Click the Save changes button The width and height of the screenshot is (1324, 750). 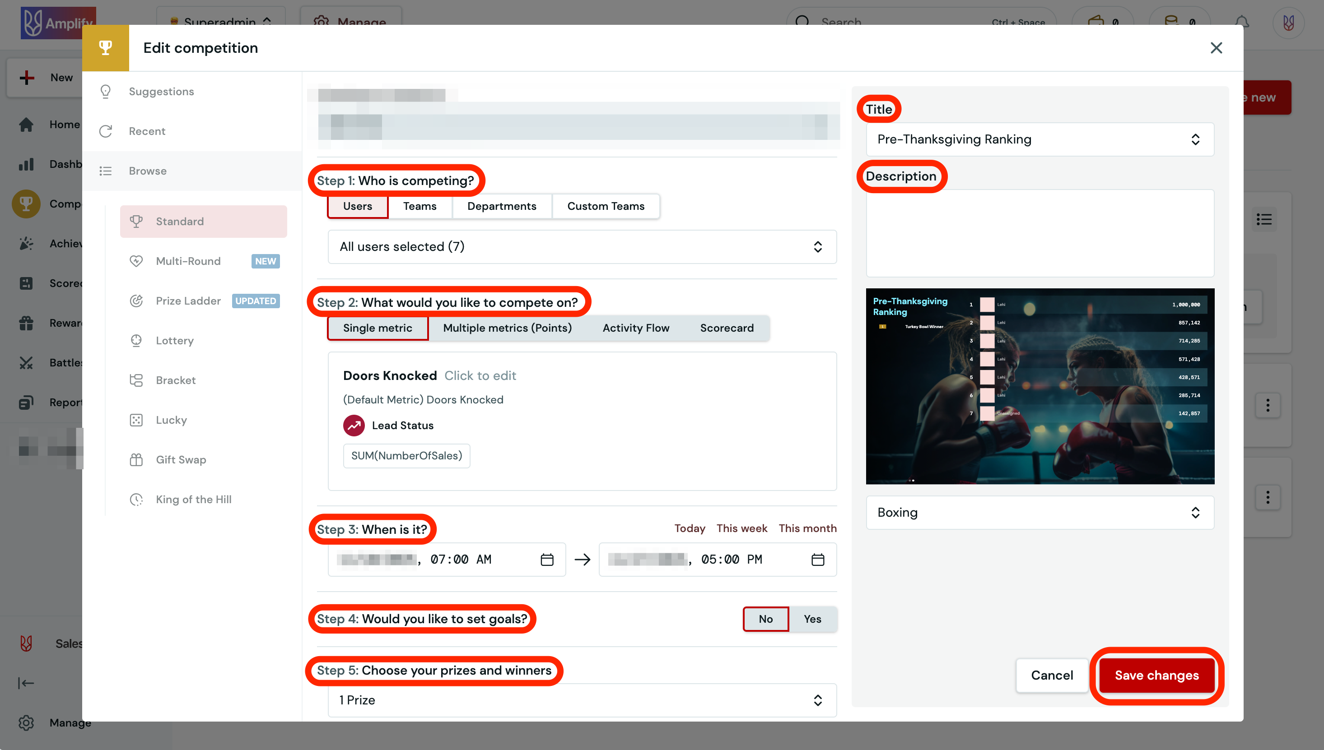(1156, 675)
